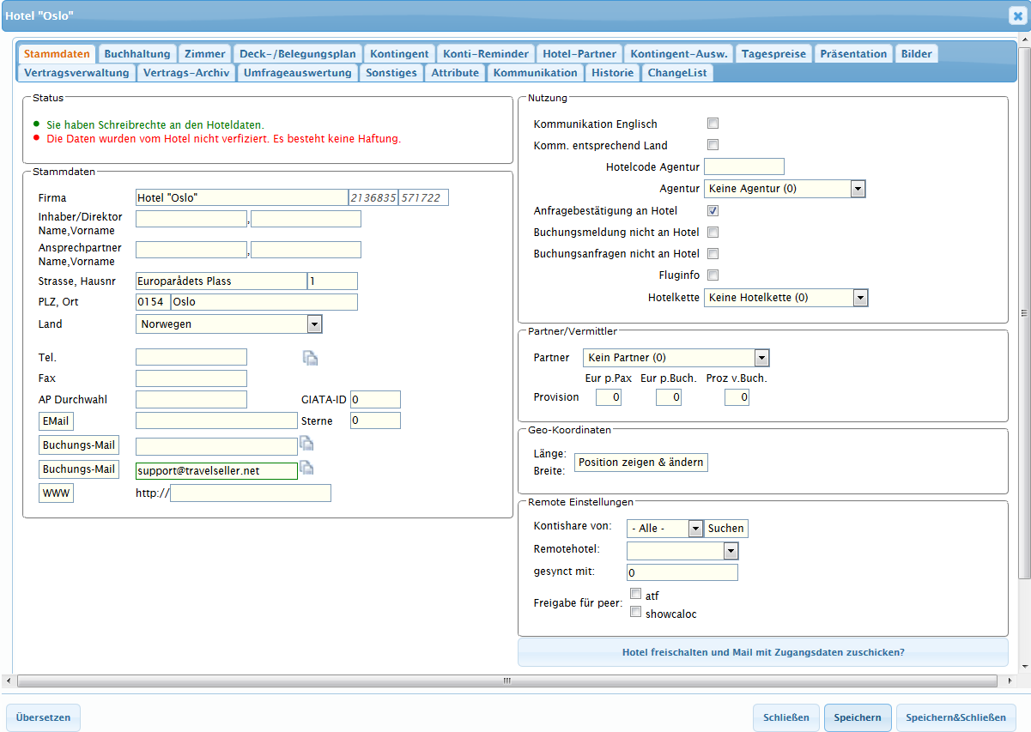Click Position zeigen & ändern button
The width and height of the screenshot is (1031, 732).
(x=640, y=463)
